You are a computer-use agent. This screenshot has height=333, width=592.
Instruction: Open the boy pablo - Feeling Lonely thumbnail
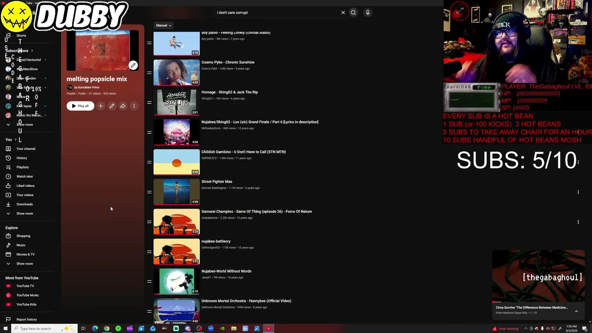click(177, 43)
